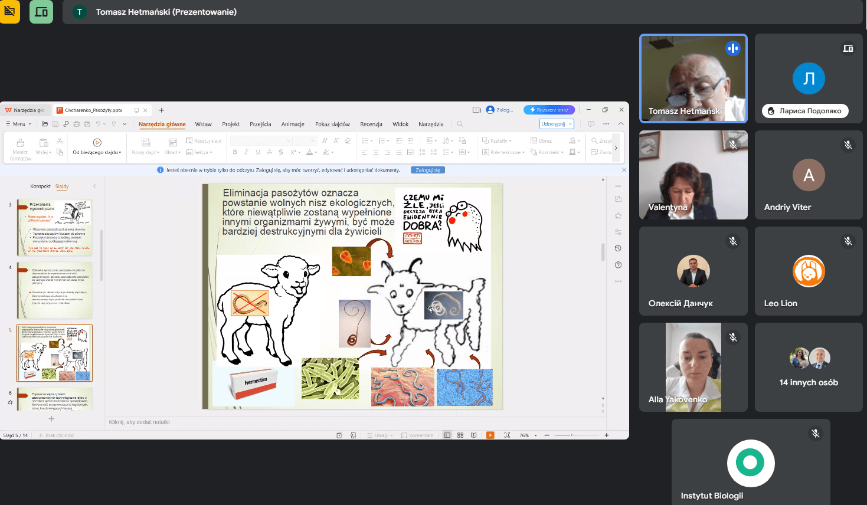The height and width of the screenshot is (505, 867).
Task: Expand ribbon overflow right arrow
Action: 616,147
